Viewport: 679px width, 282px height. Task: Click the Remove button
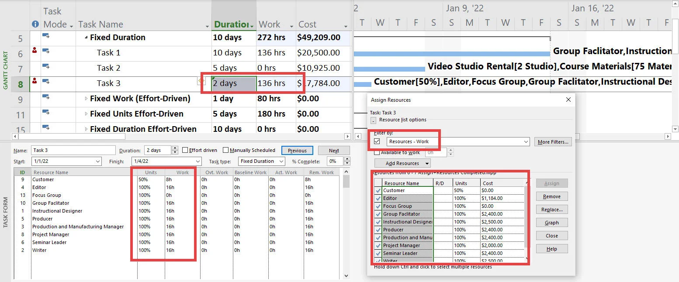pyautogui.click(x=551, y=196)
